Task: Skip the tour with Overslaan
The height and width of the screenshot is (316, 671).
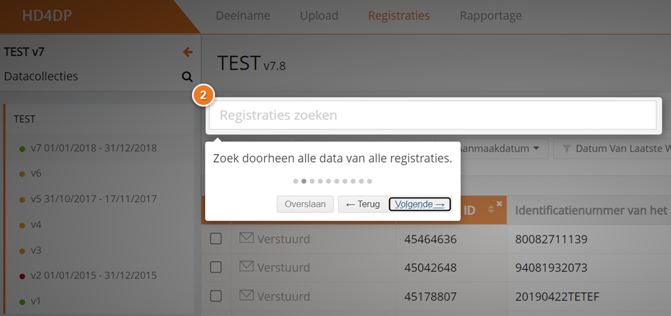Action: point(305,204)
